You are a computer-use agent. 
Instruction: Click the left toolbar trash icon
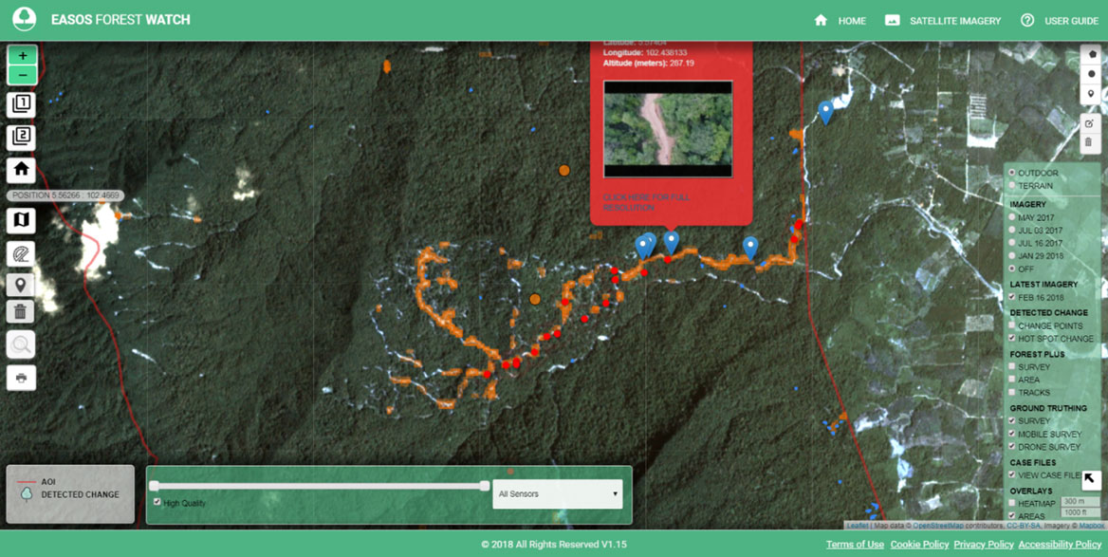coord(21,311)
